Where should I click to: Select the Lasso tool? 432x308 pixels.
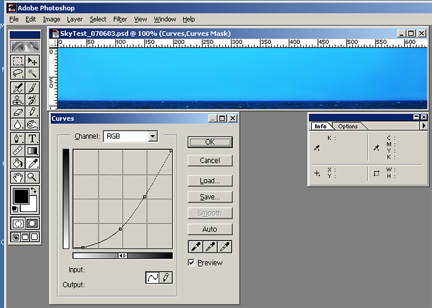click(18, 73)
